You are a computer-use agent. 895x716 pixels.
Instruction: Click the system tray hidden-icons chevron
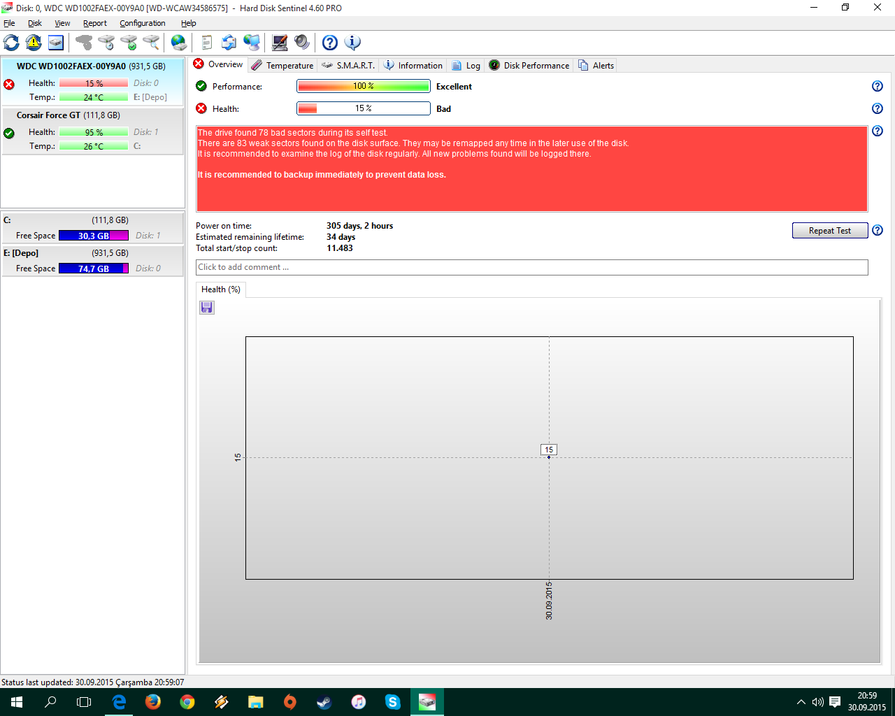(x=801, y=702)
